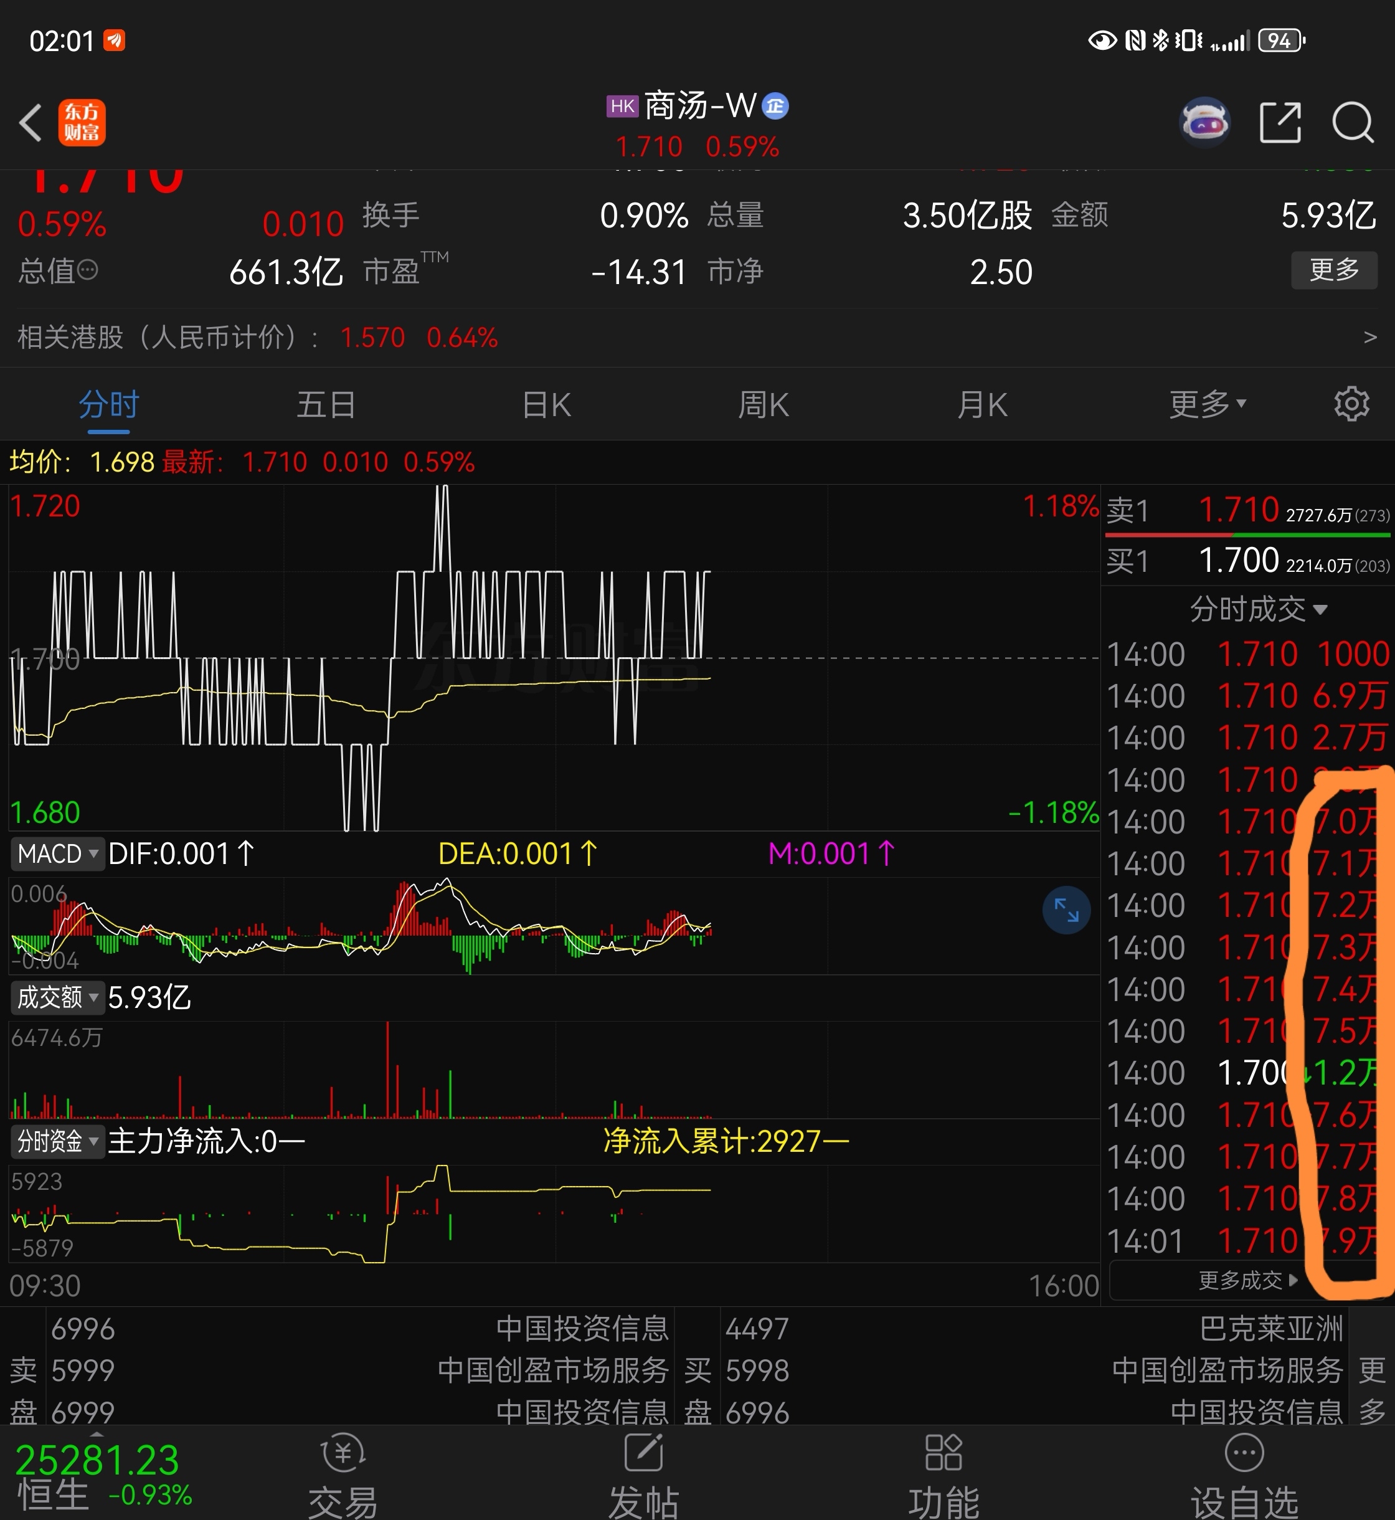Switch to the 五日 tab

pos(326,405)
